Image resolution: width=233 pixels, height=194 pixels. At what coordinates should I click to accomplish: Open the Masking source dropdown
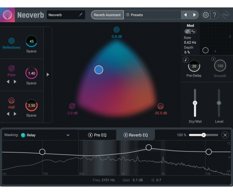(68, 135)
